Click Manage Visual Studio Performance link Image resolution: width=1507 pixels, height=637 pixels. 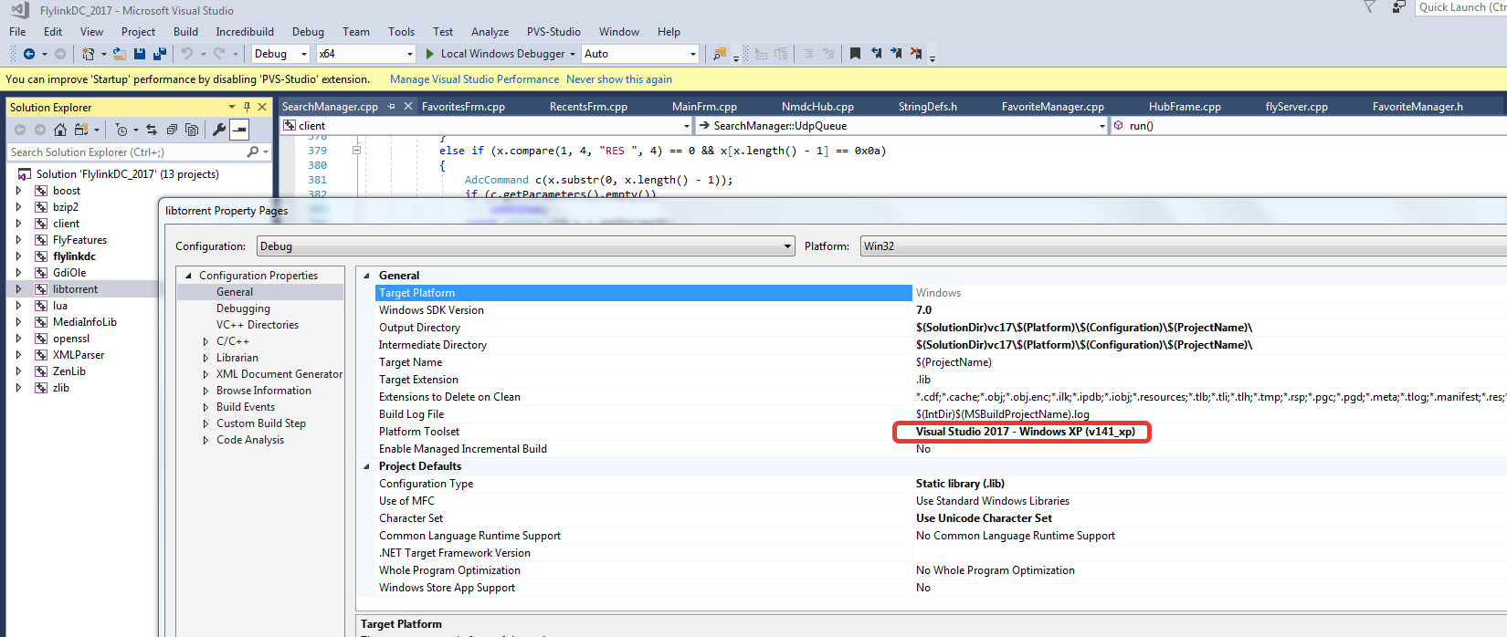[x=474, y=79]
